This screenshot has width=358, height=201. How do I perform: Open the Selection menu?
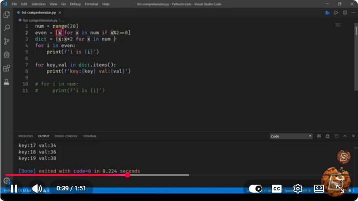tap(38, 4)
